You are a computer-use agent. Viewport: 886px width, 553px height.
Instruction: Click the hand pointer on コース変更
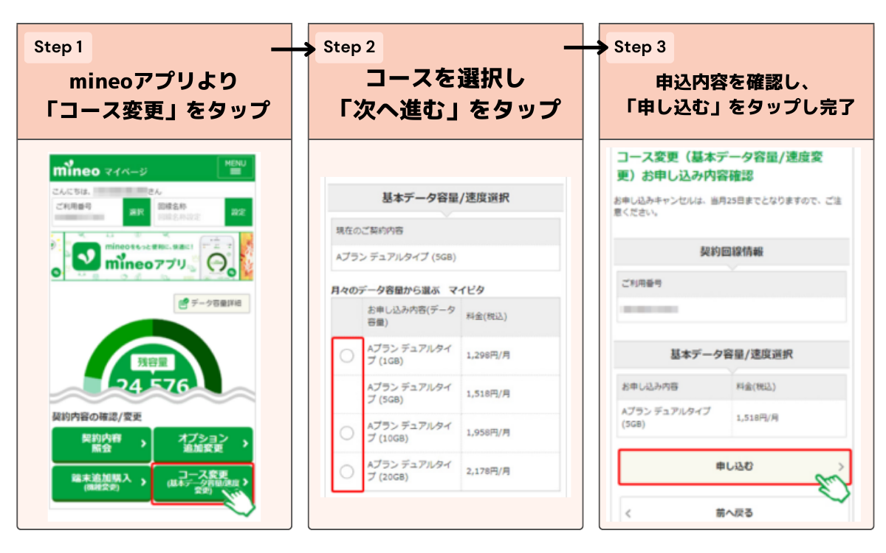[238, 500]
